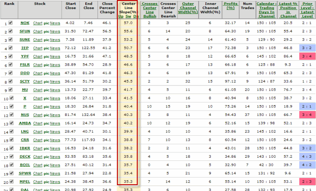Open the SPWR ticker link

[25, 173]
